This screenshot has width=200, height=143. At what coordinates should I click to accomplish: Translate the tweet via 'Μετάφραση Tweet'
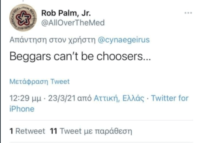40,82
